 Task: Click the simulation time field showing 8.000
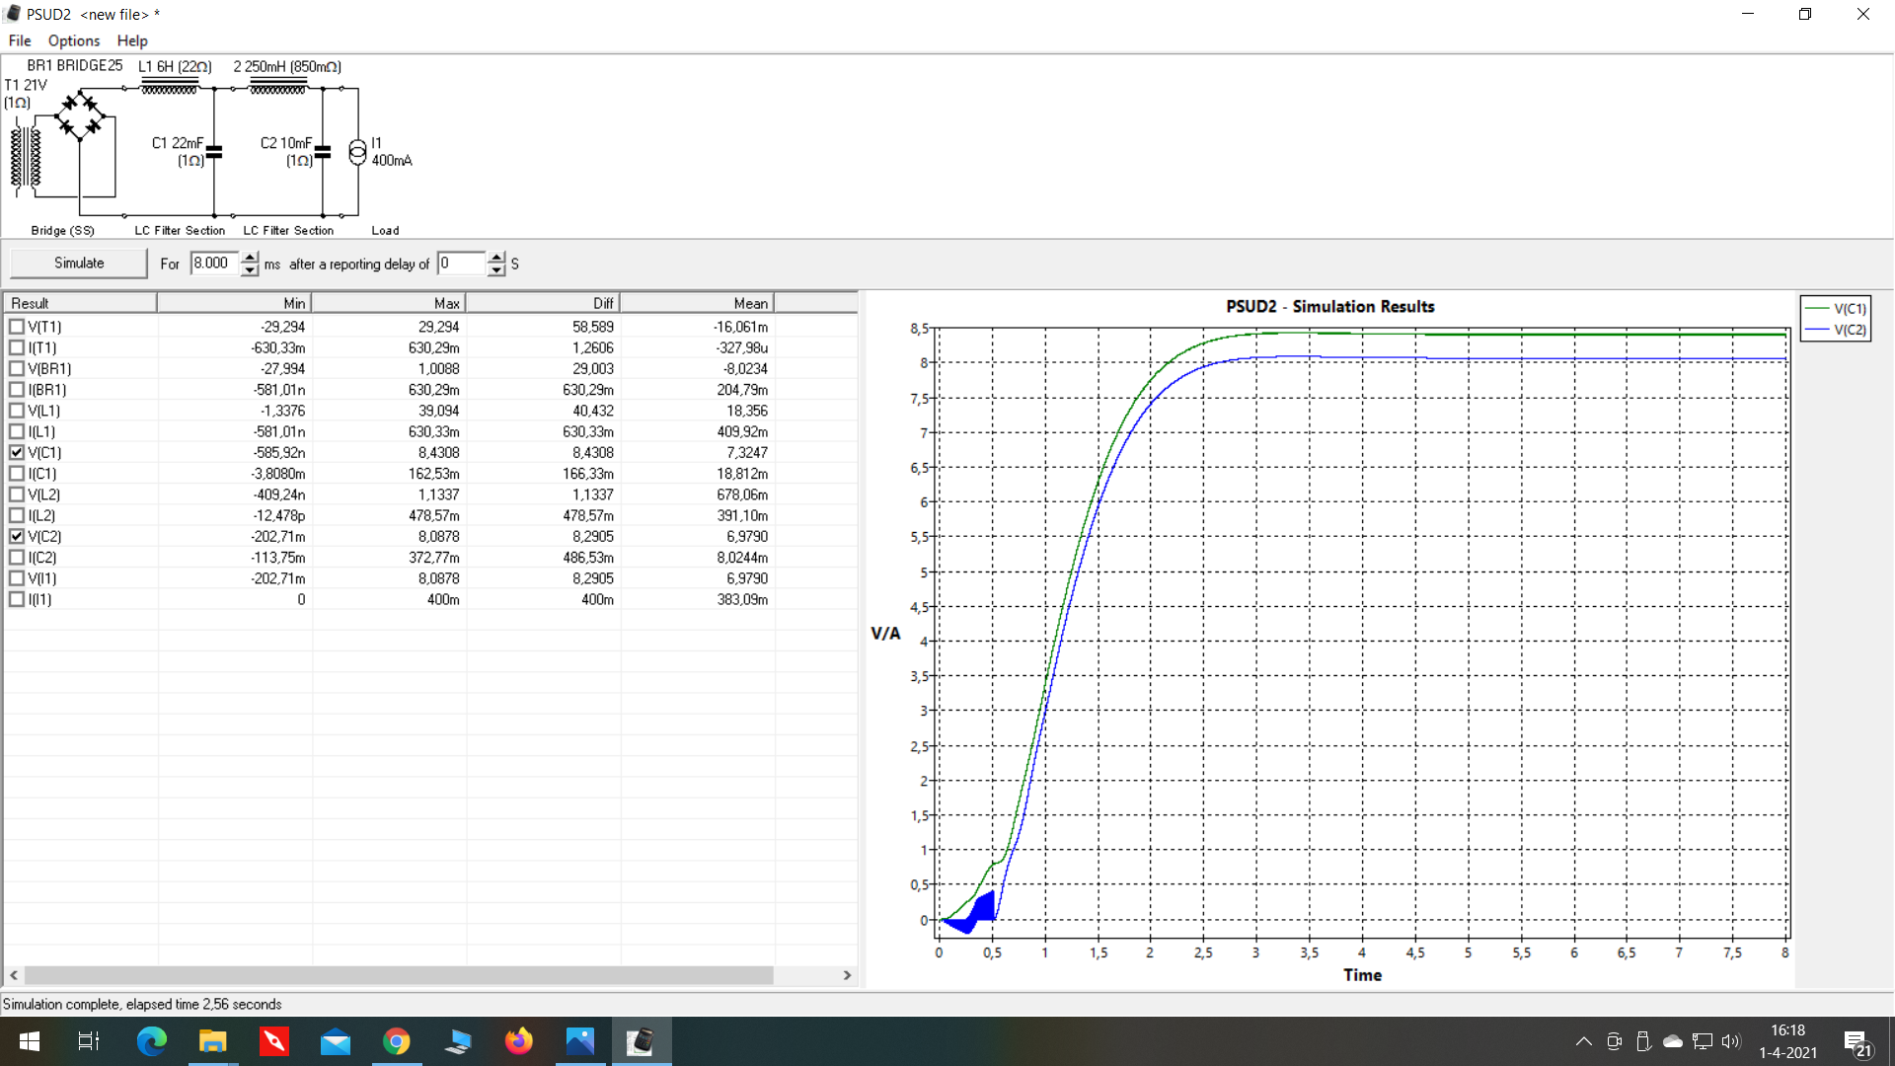215,264
